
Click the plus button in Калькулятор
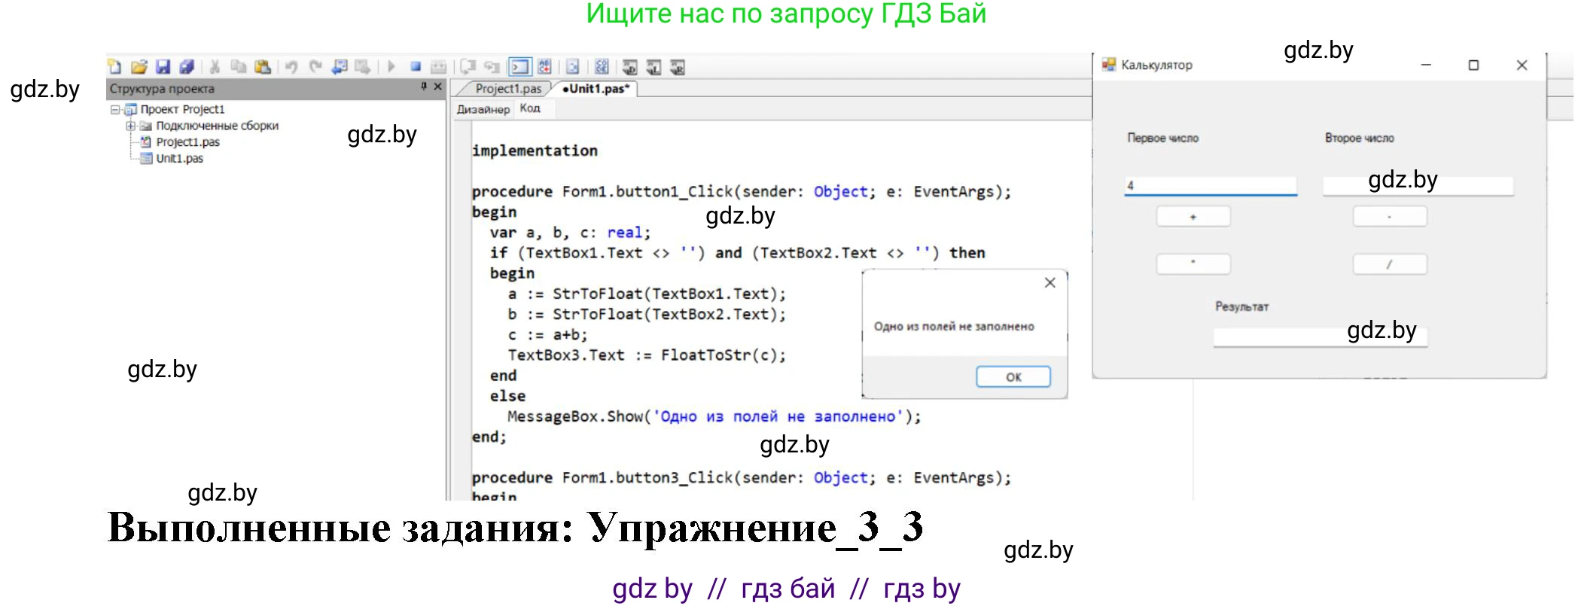click(x=1193, y=217)
